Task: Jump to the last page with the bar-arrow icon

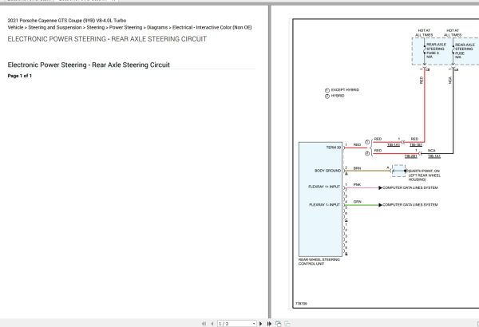Action: [269, 324]
